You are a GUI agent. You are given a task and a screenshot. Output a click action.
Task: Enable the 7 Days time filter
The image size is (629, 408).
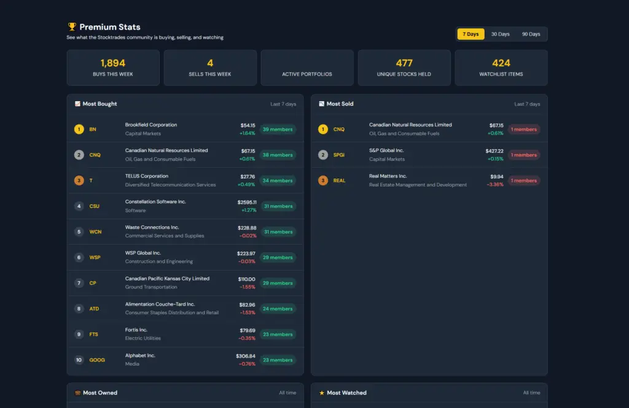[471, 34]
